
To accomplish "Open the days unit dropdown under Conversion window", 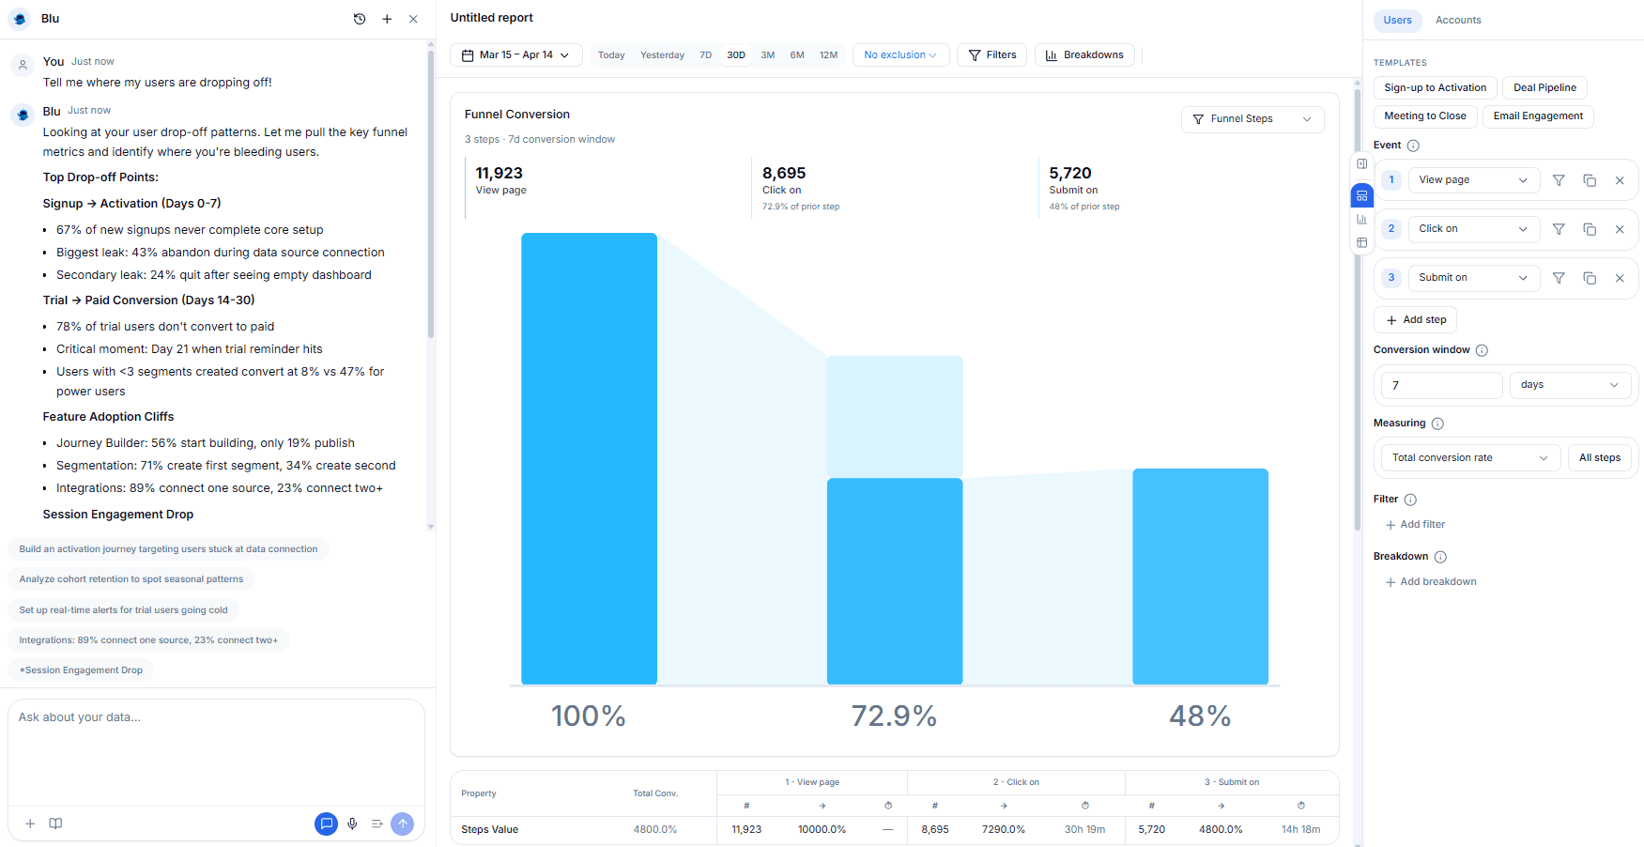I will (x=1570, y=384).
